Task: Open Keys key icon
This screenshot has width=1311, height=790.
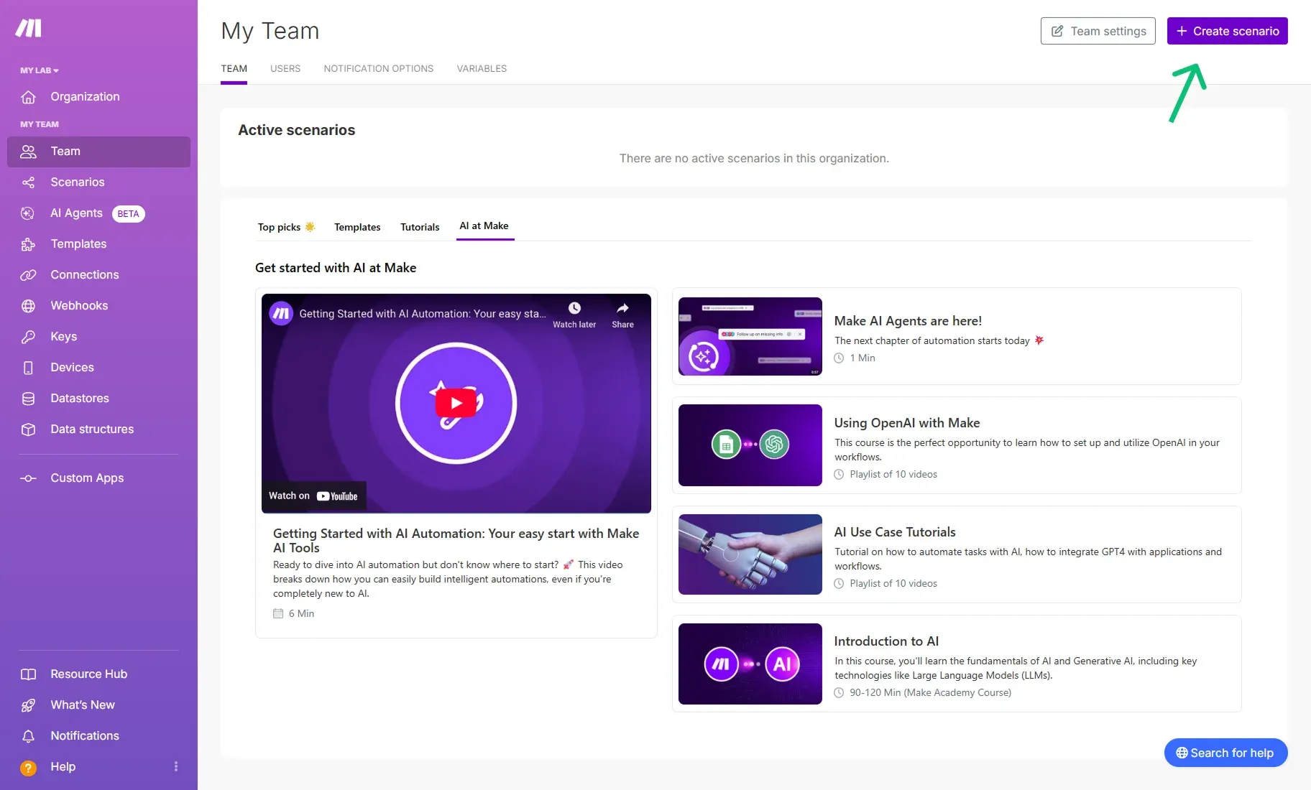Action: click(x=28, y=337)
